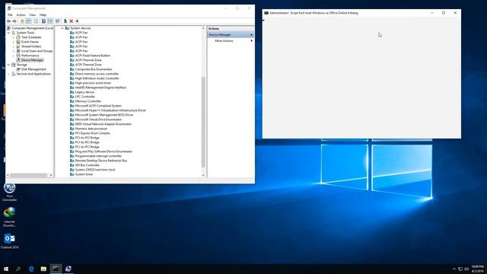Select Legacy device entry
The width and height of the screenshot is (487, 274).
[x=84, y=92]
